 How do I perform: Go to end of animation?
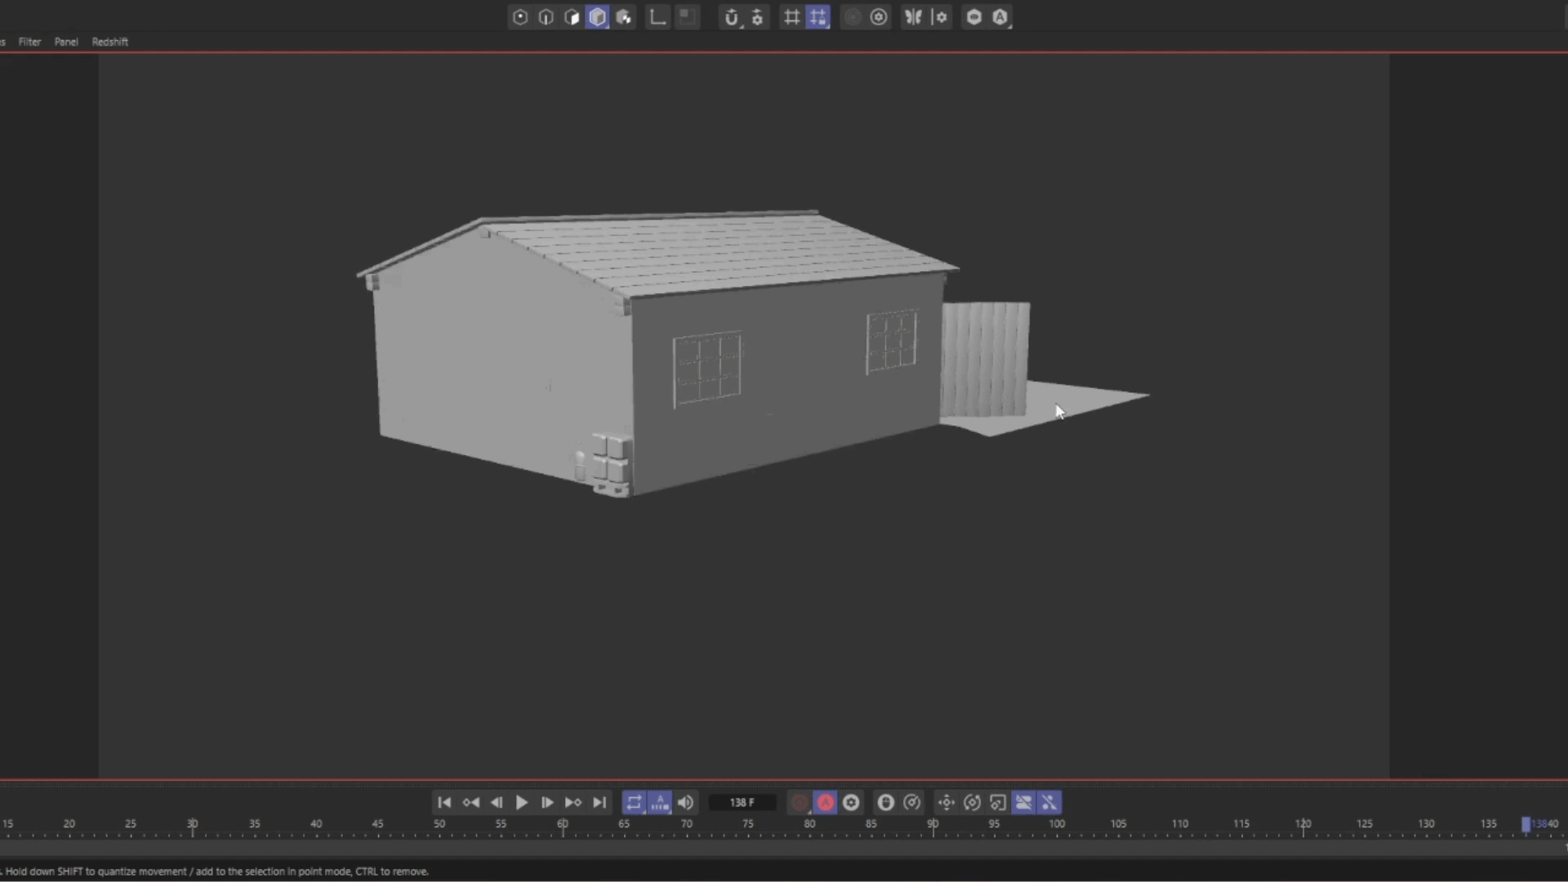pyautogui.click(x=599, y=803)
